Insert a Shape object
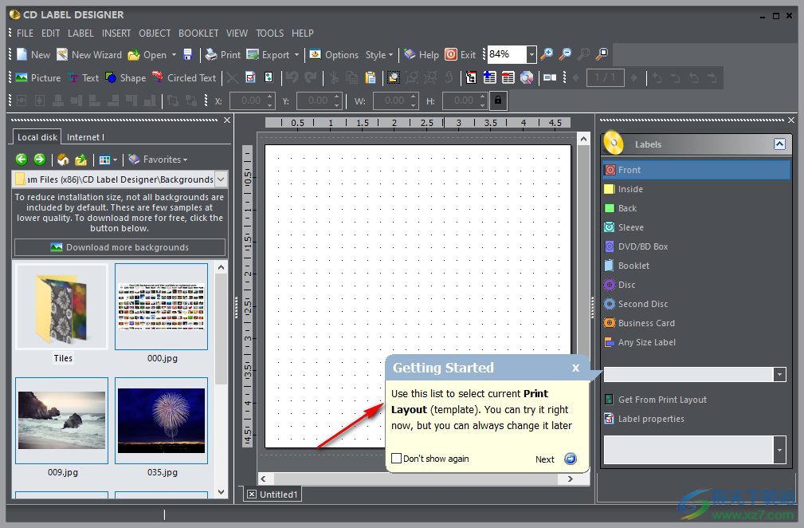 126,77
